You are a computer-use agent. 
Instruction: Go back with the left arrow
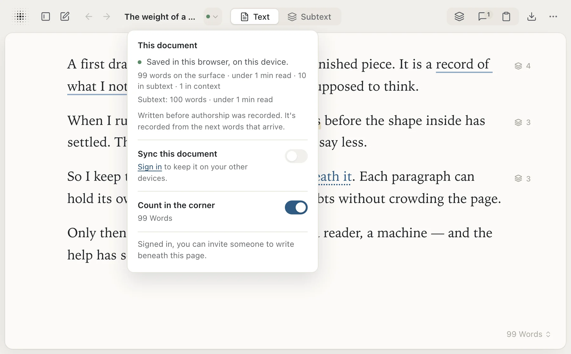pos(89,16)
